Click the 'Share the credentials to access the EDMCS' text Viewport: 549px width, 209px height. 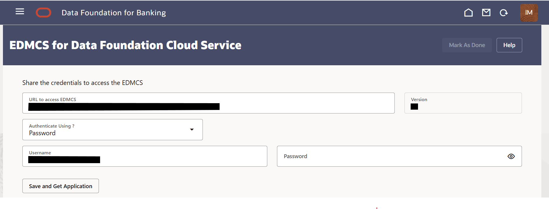click(x=82, y=83)
